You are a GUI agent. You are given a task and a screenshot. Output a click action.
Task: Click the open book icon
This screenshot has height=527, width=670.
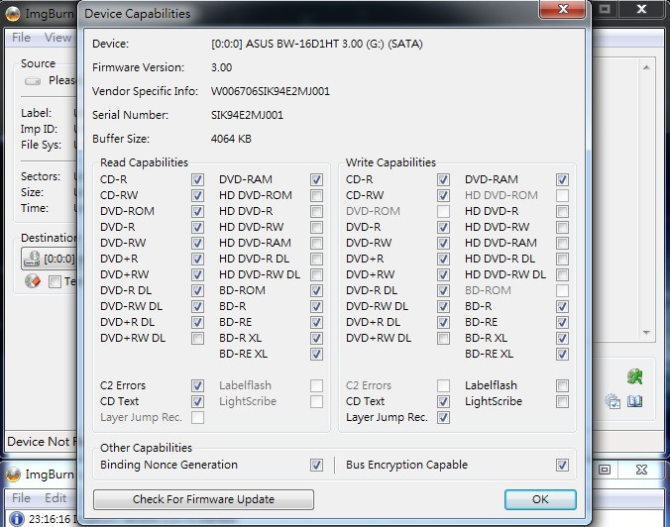[635, 401]
